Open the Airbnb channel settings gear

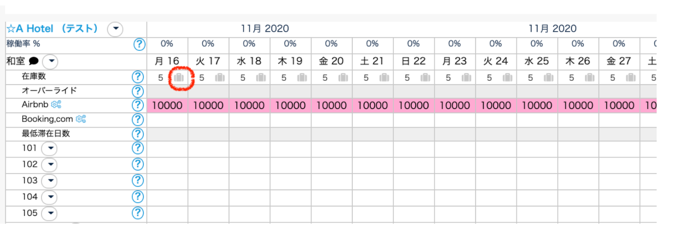56,104
